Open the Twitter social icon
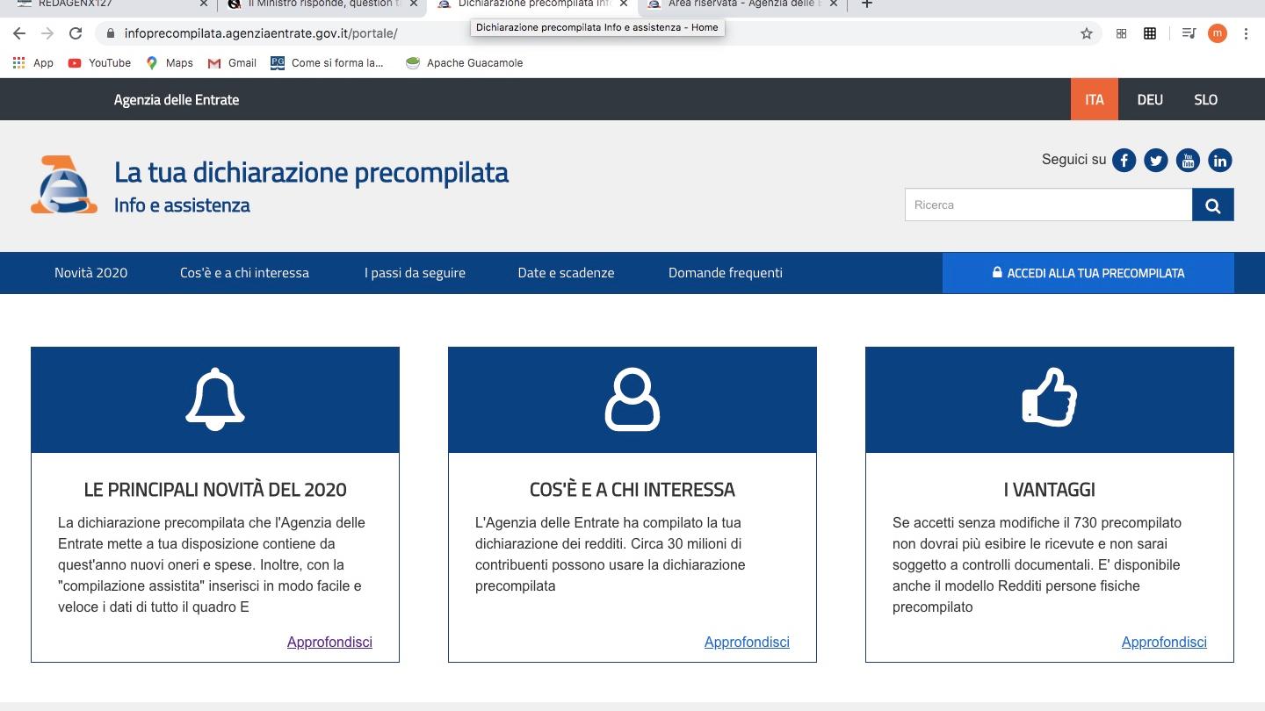1265x711 pixels. point(1156,160)
